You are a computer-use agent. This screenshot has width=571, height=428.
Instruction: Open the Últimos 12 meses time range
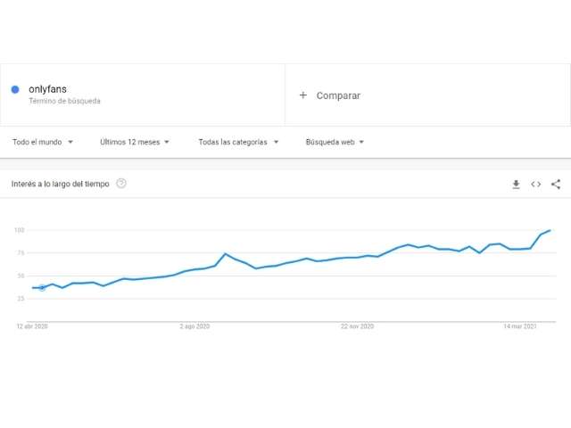137,142
